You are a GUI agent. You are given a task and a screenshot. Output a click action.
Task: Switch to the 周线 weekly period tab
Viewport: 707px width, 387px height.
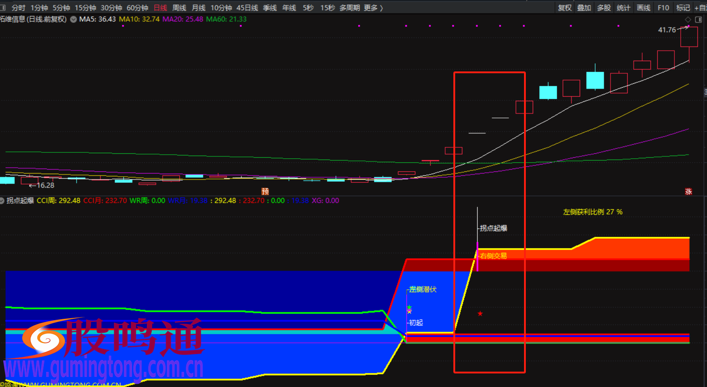(179, 8)
